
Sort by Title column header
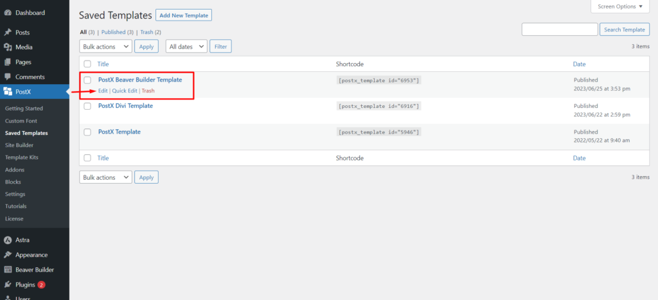tap(103, 64)
